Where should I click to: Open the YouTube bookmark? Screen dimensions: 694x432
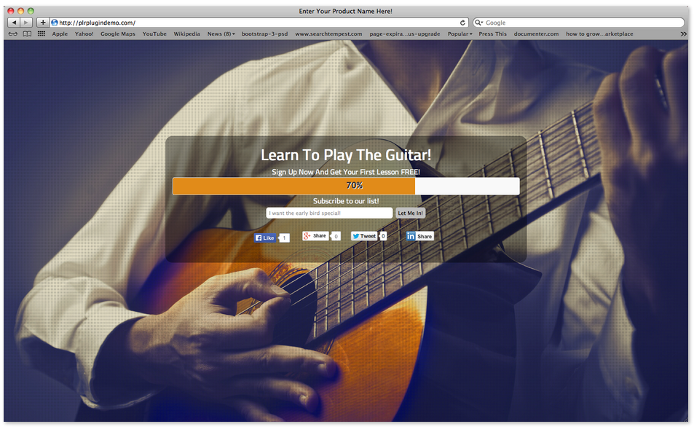154,34
